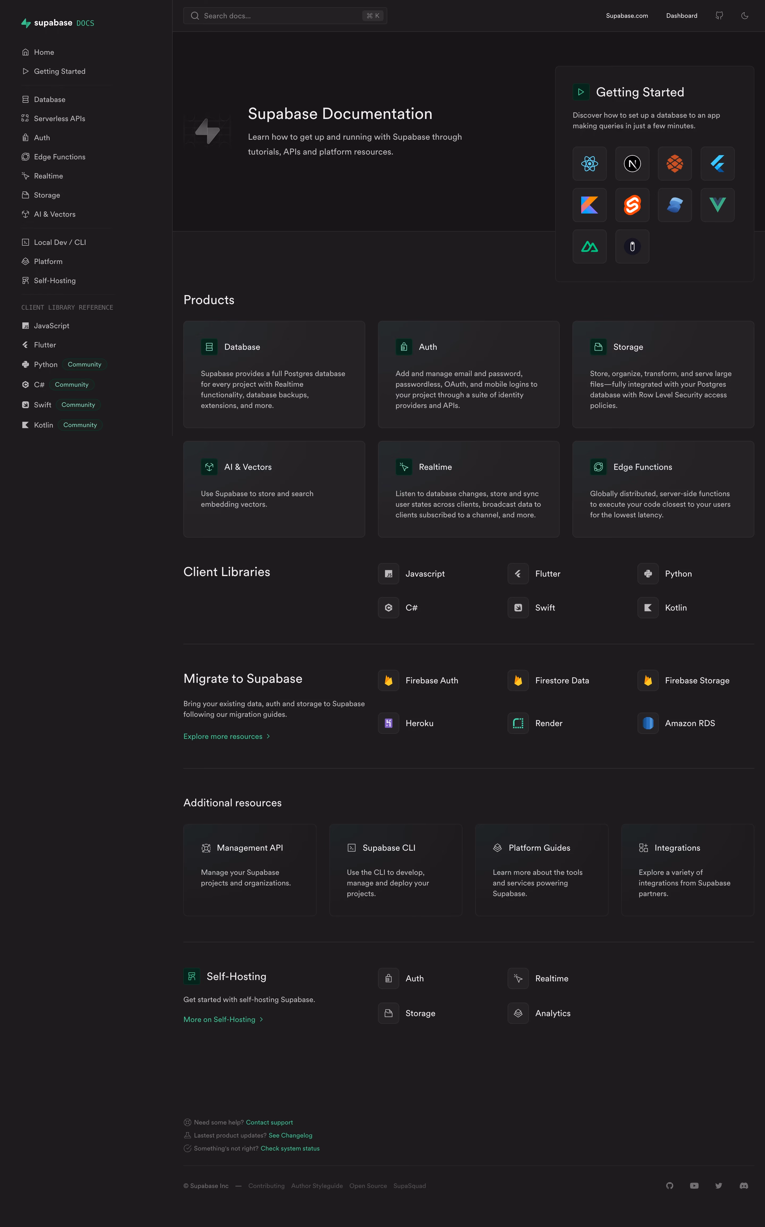Focus the Search docs field
765x1227 pixels.
(285, 16)
